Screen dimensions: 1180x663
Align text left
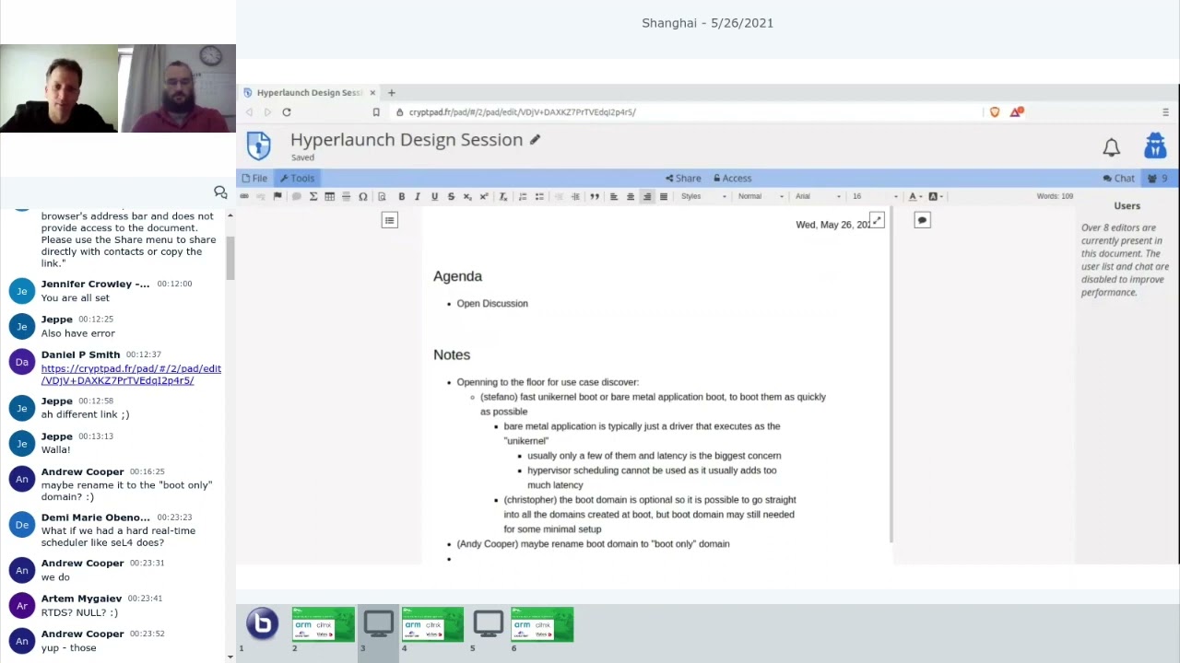coord(614,196)
